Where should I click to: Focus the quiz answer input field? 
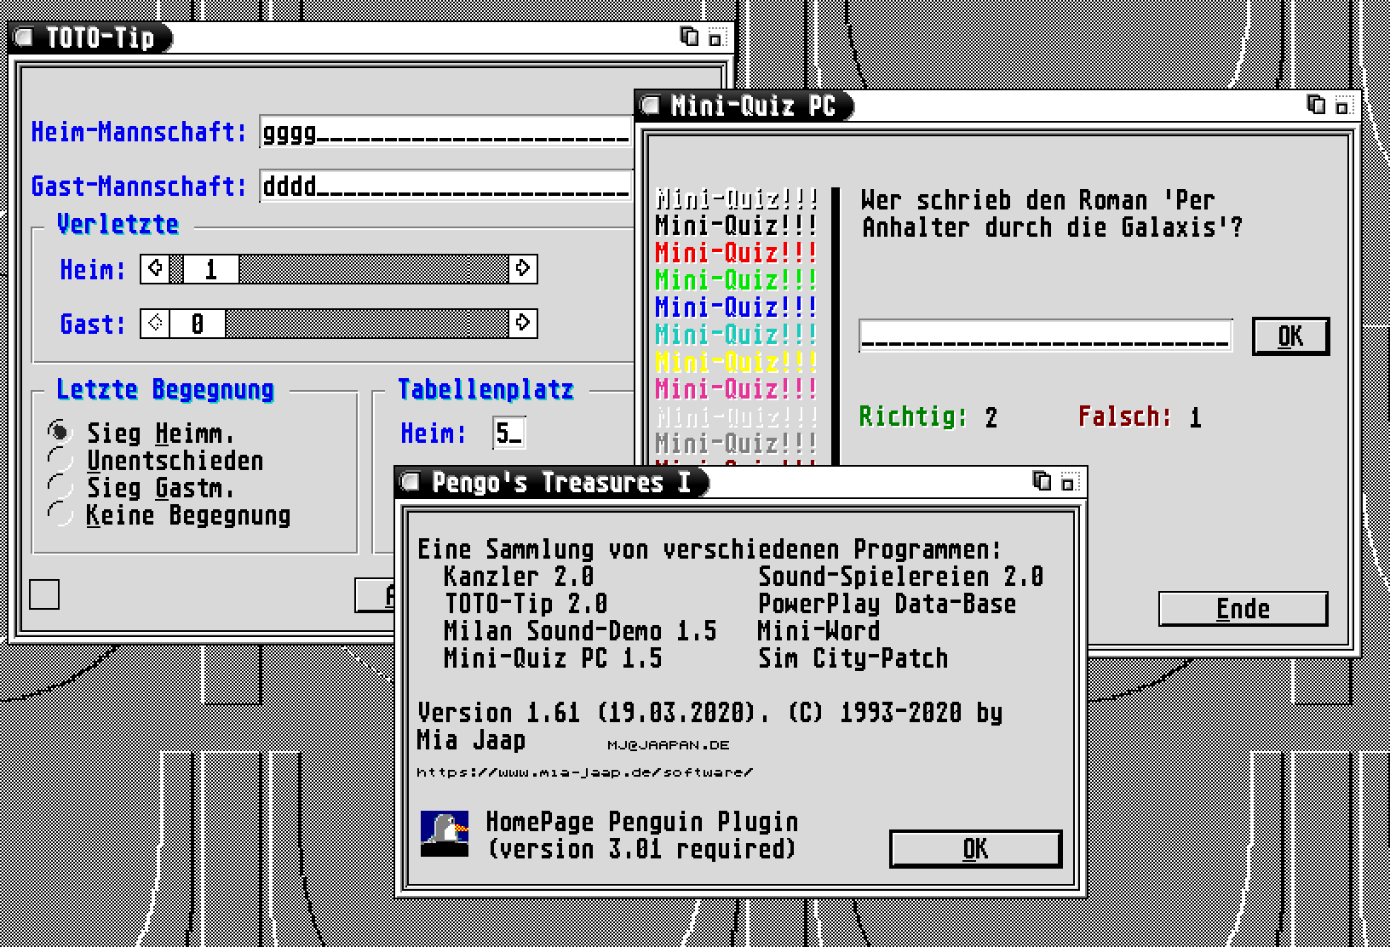1045,336
